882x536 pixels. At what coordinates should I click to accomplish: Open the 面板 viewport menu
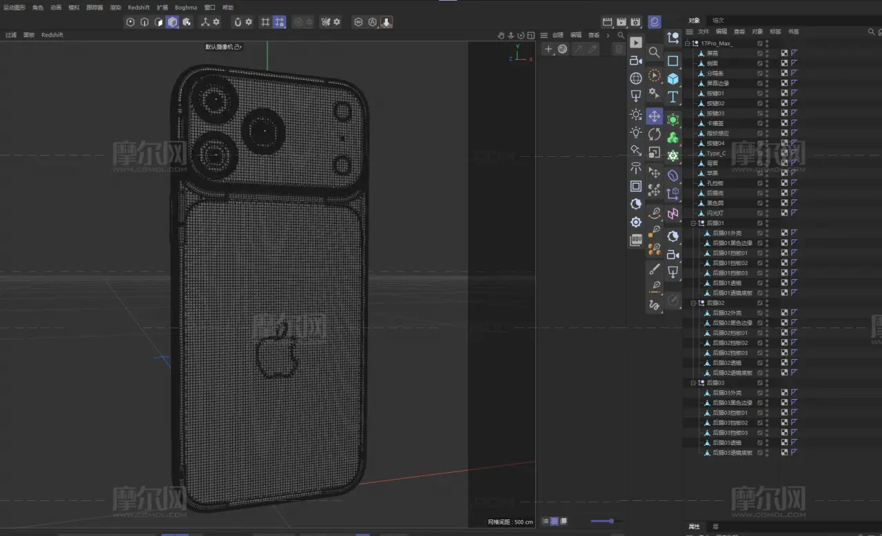pos(29,35)
